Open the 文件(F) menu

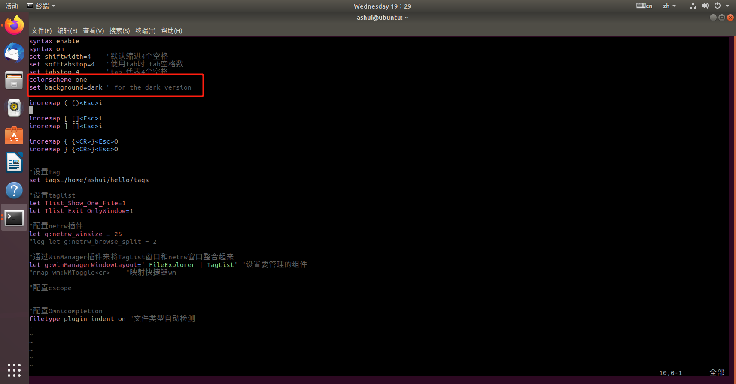tap(41, 31)
